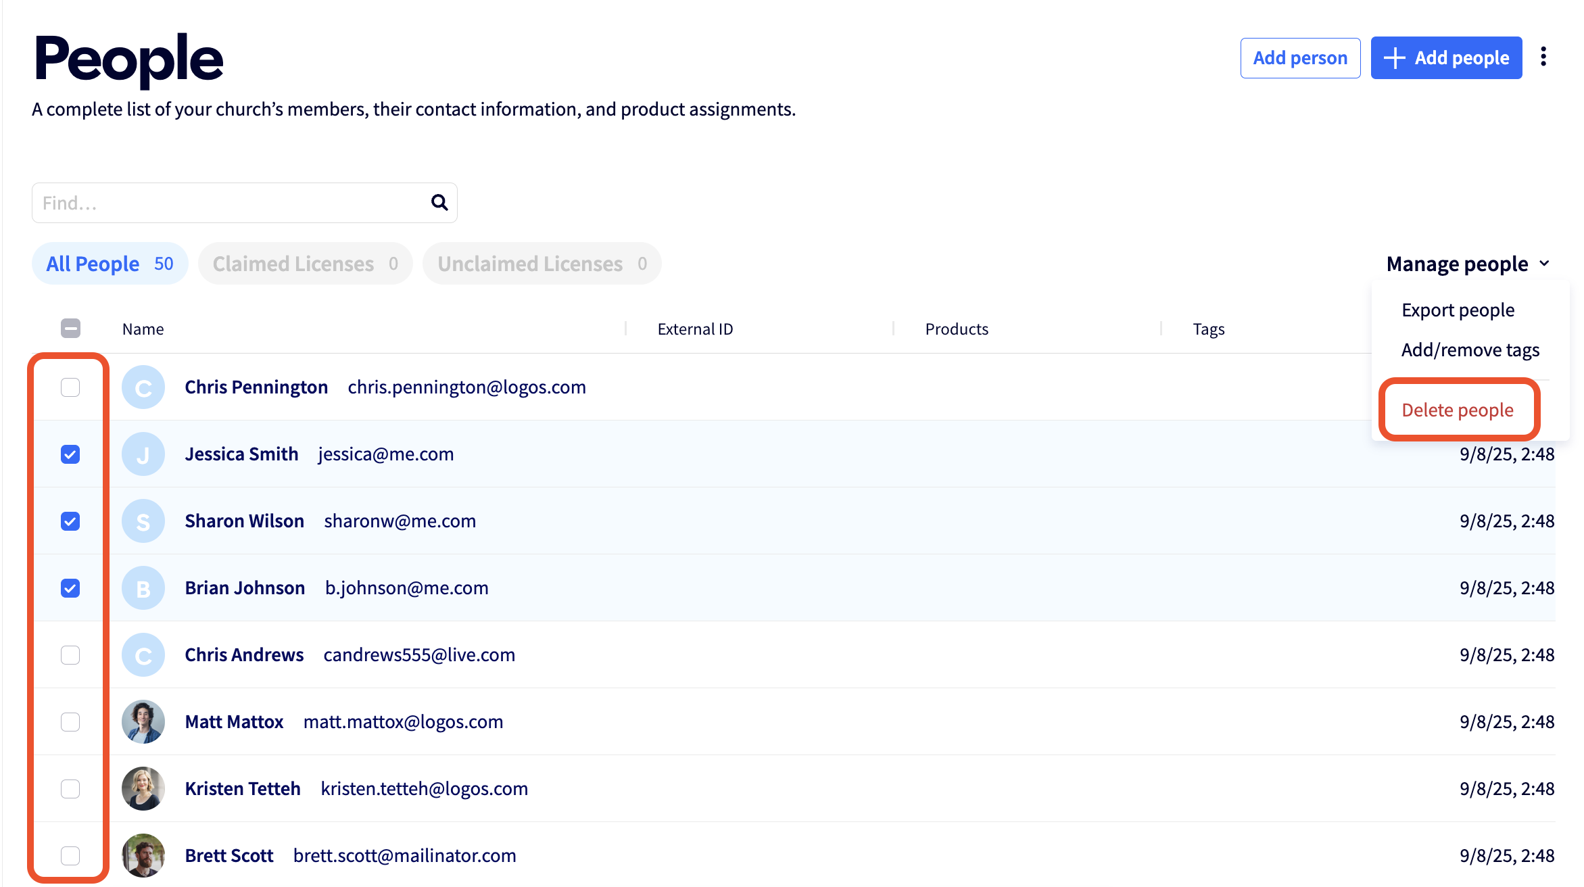Switch to Unclaimed Licenses tab
This screenshot has width=1584, height=887.
coord(542,264)
